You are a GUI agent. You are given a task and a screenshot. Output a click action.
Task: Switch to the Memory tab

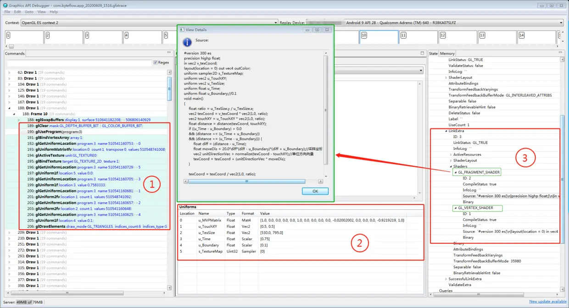point(447,54)
